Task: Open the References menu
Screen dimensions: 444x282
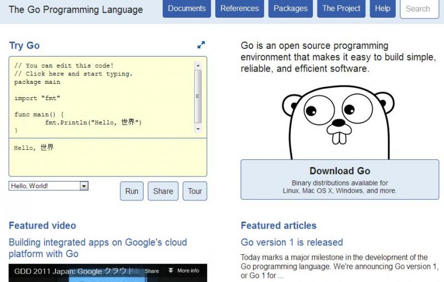Action: [240, 8]
